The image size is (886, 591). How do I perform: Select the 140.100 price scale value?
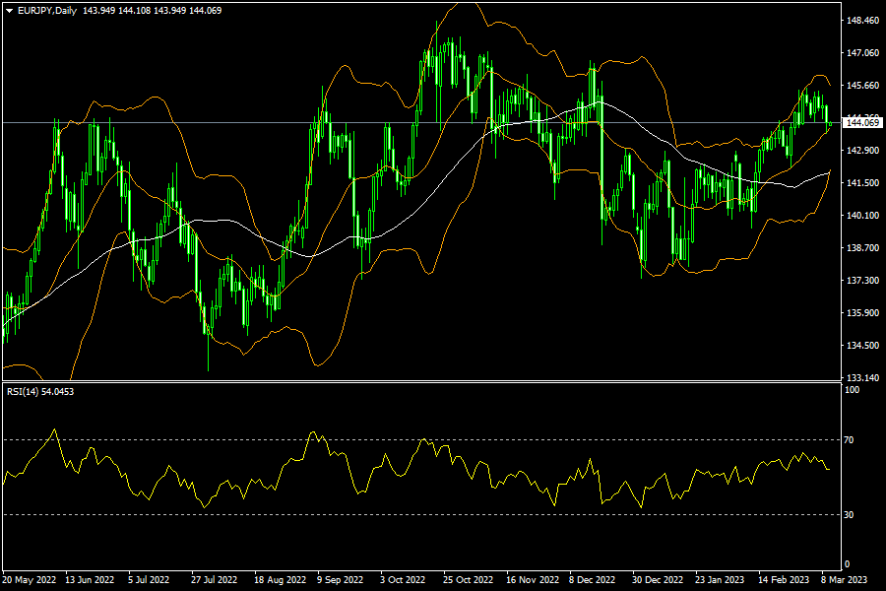[862, 216]
